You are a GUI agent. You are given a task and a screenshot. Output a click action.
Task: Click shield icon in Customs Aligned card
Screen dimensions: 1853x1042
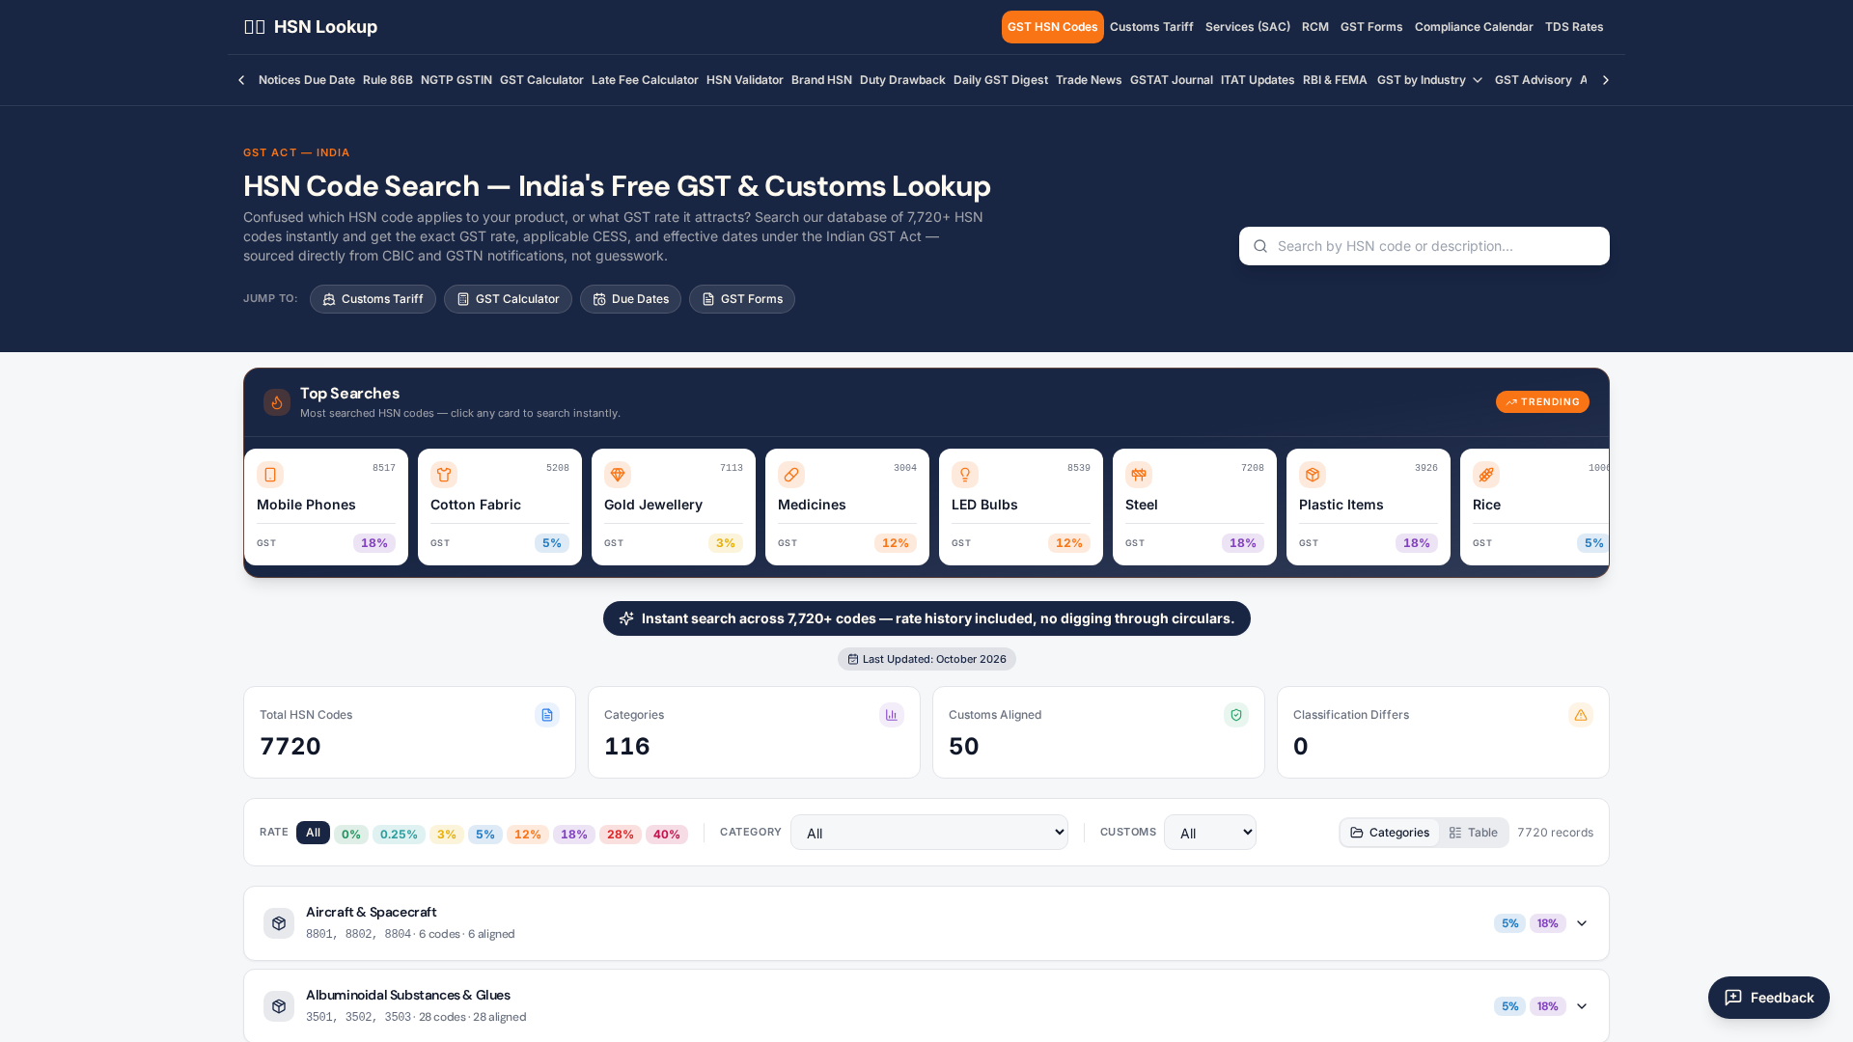[x=1236, y=715]
